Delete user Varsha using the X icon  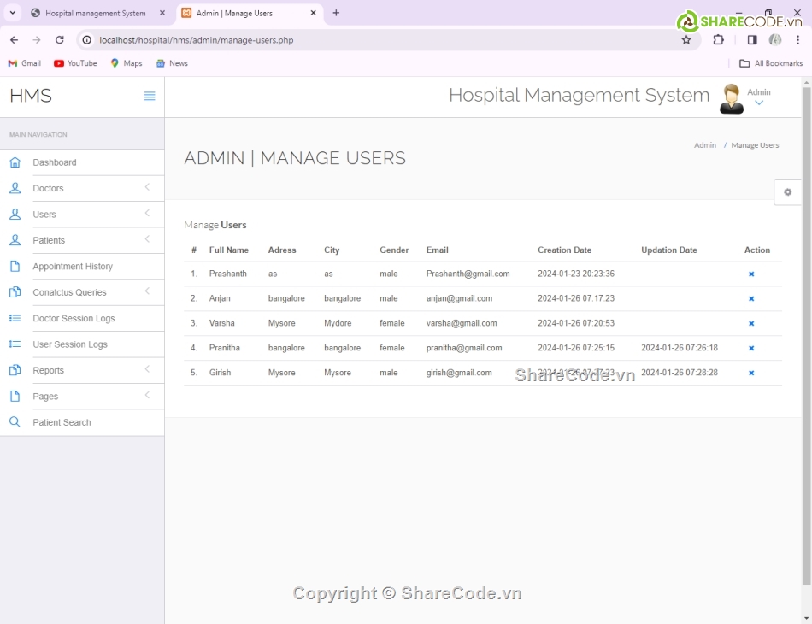751,324
